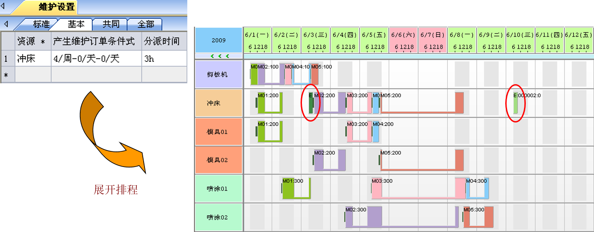The height and width of the screenshot is (232, 594).
Task: Select the light green E:000002:0 maintenance bar
Action: tap(516, 103)
